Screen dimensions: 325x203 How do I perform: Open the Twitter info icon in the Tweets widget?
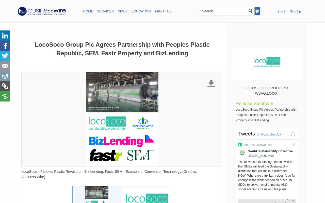[x=293, y=134]
